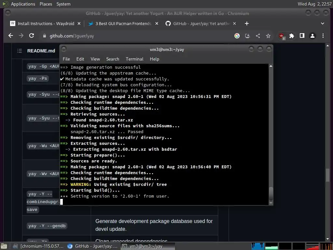333x250 pixels.
Task: Open the System menu in top panel
Action: tap(63, 4)
